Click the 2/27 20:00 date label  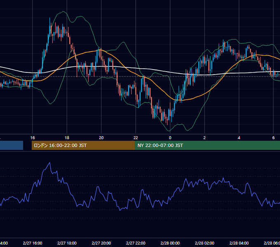coord(101,243)
